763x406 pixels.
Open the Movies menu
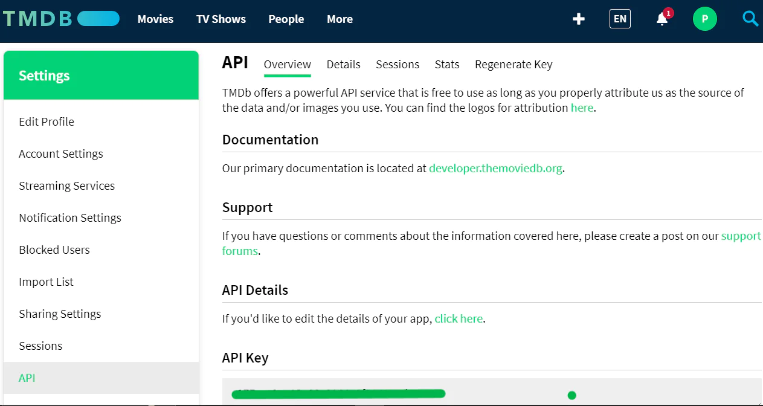[x=155, y=19]
